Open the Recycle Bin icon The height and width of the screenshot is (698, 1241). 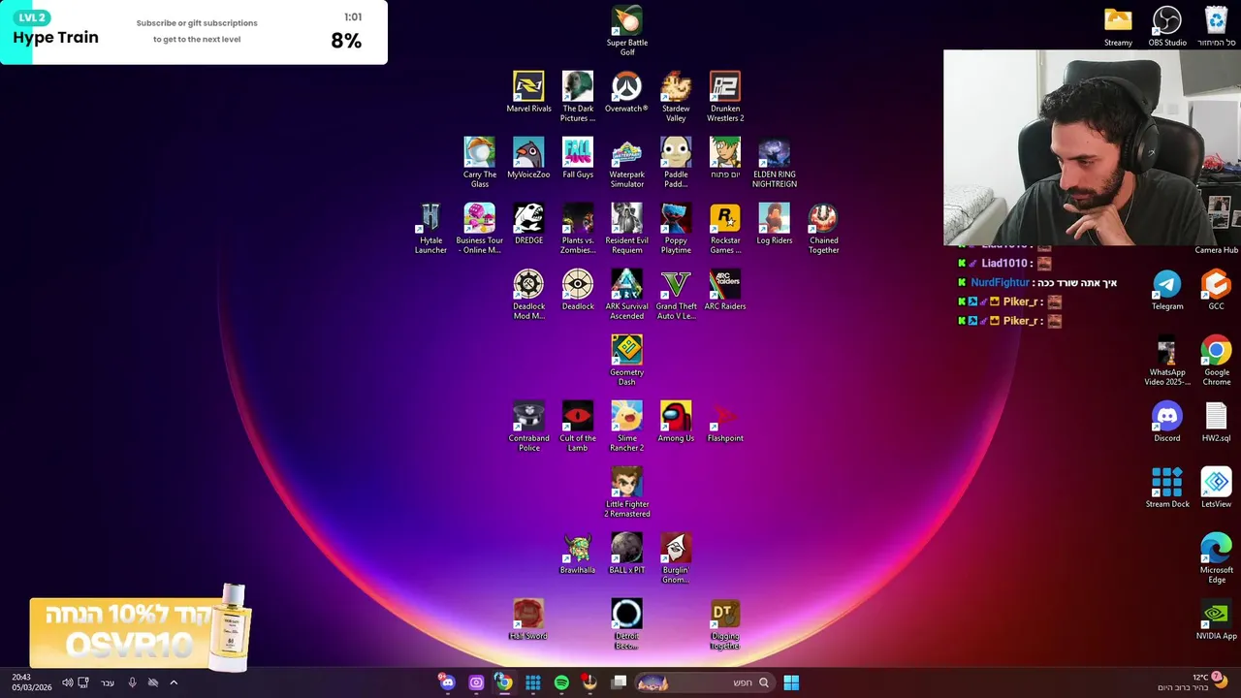click(1216, 26)
